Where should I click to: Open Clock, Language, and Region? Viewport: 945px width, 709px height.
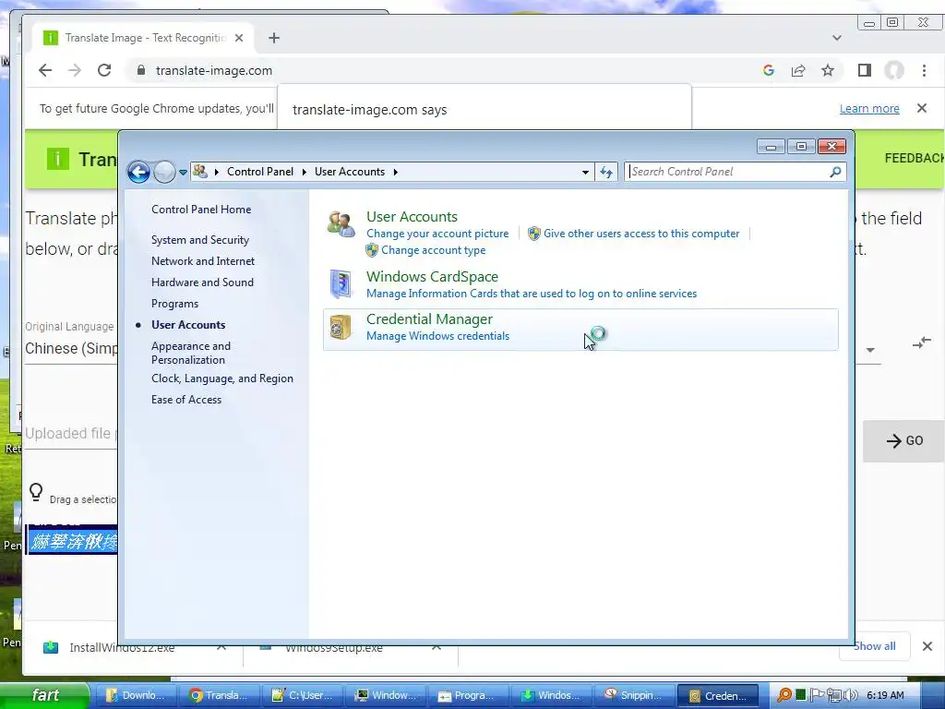tap(222, 379)
